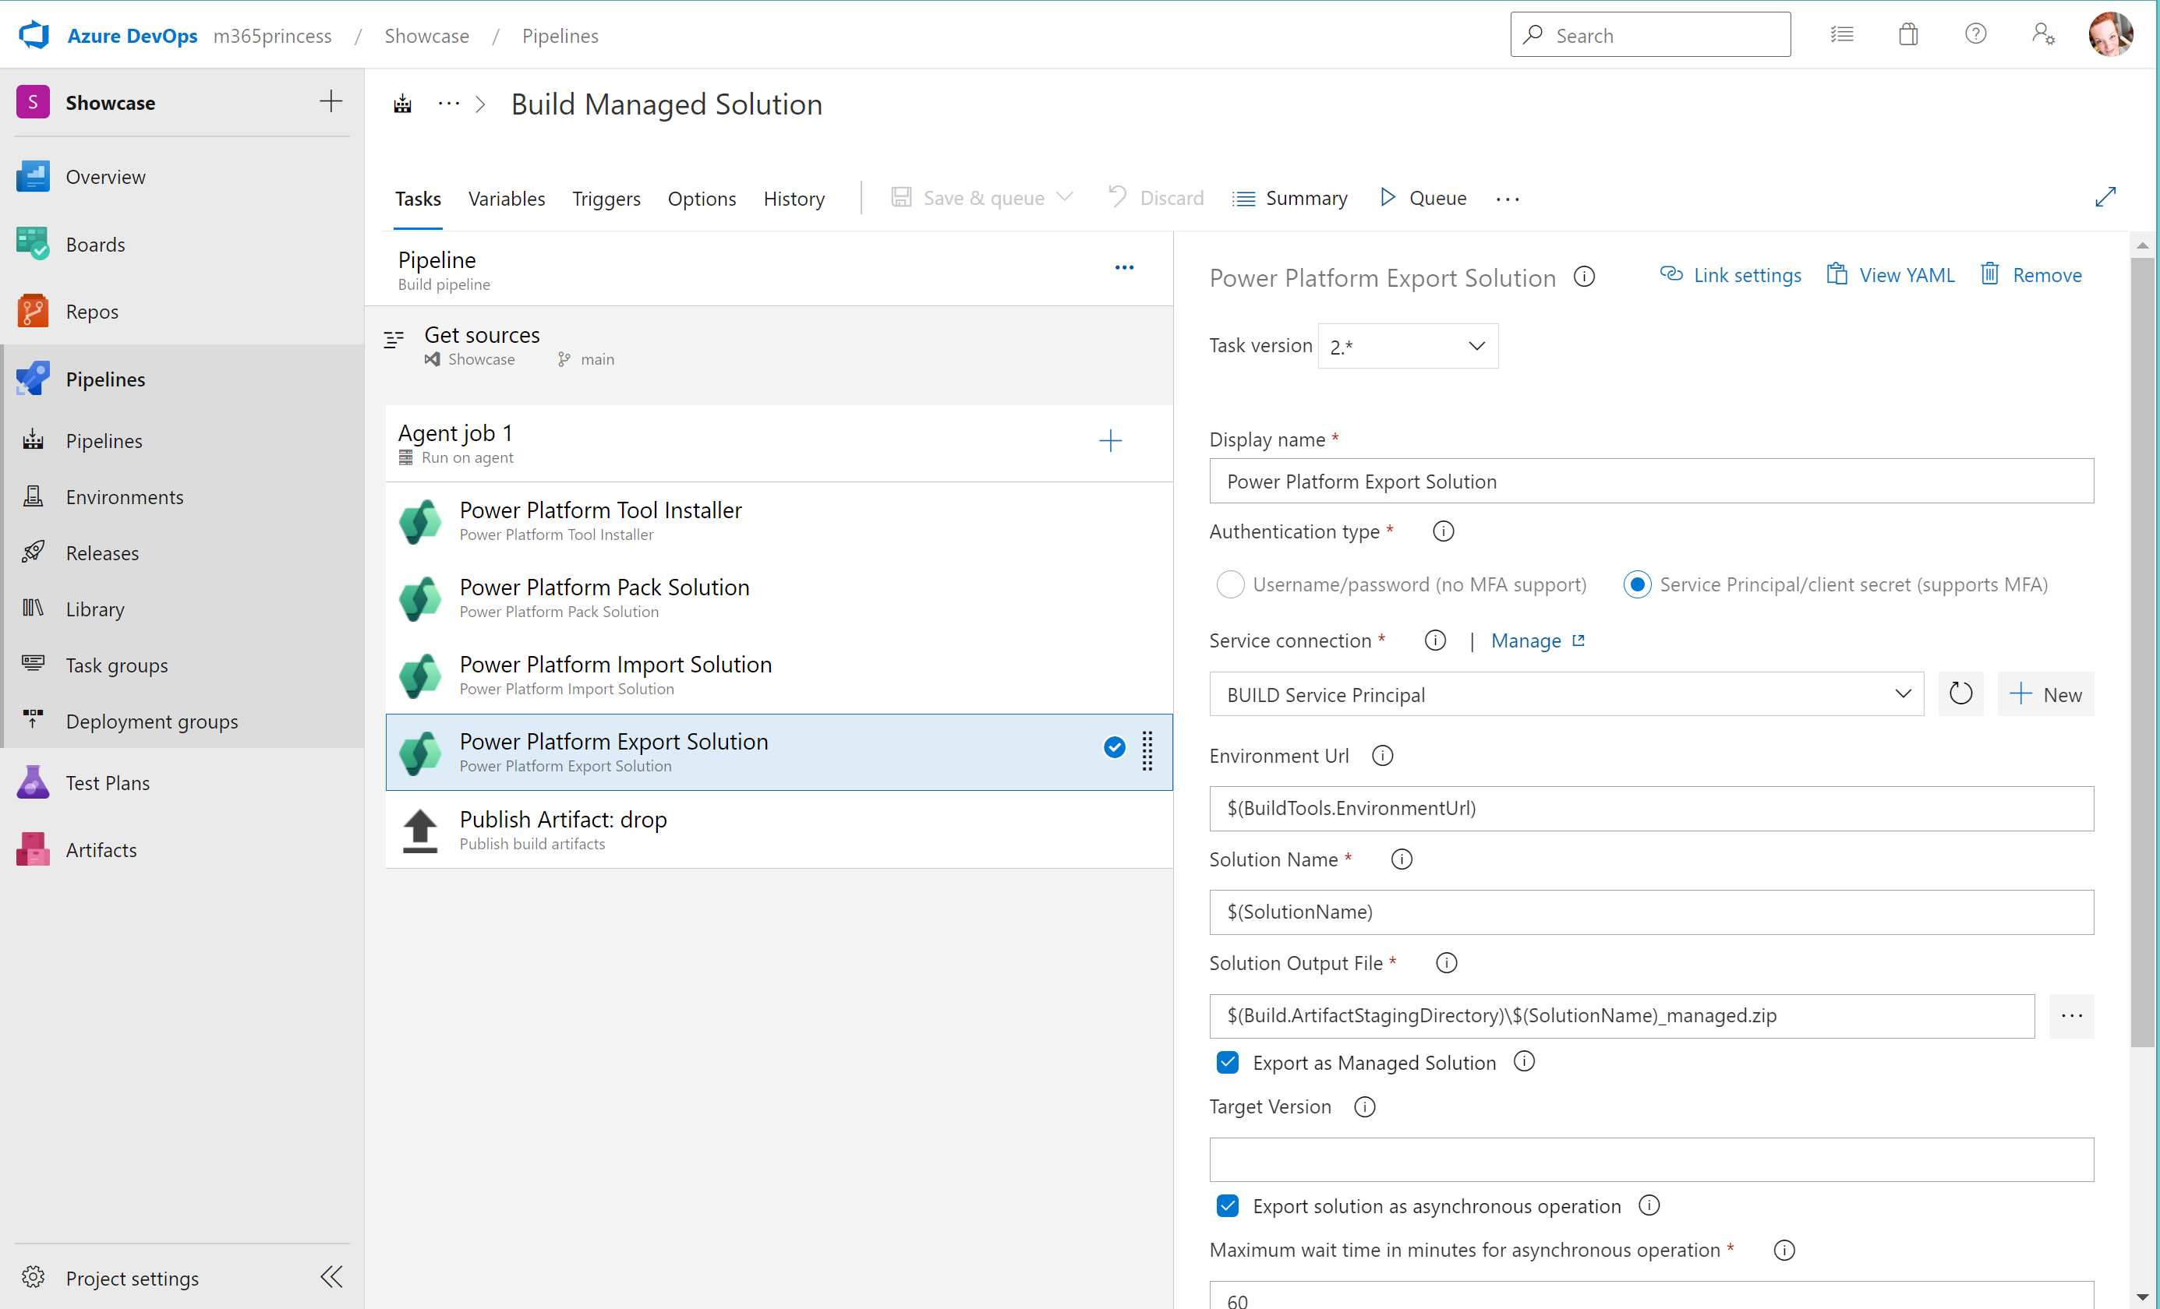Screen dimensions: 2160x1309
Task: Switch to the Triggers tab
Action: tap(606, 199)
